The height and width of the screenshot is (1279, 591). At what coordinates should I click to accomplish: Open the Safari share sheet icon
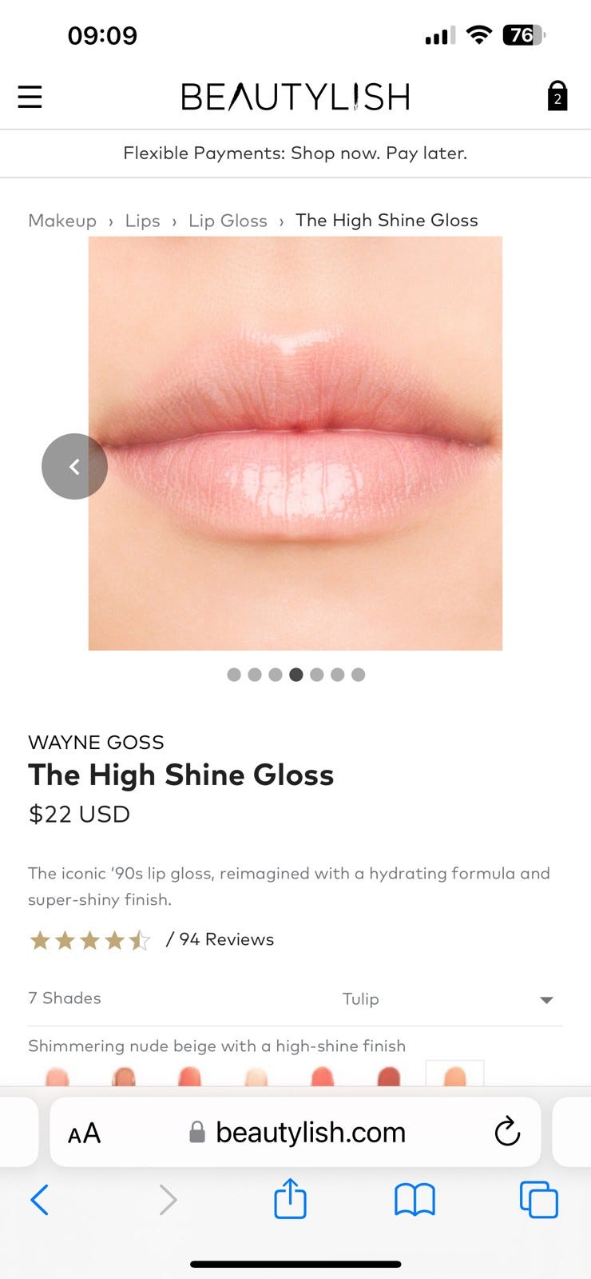(290, 1198)
